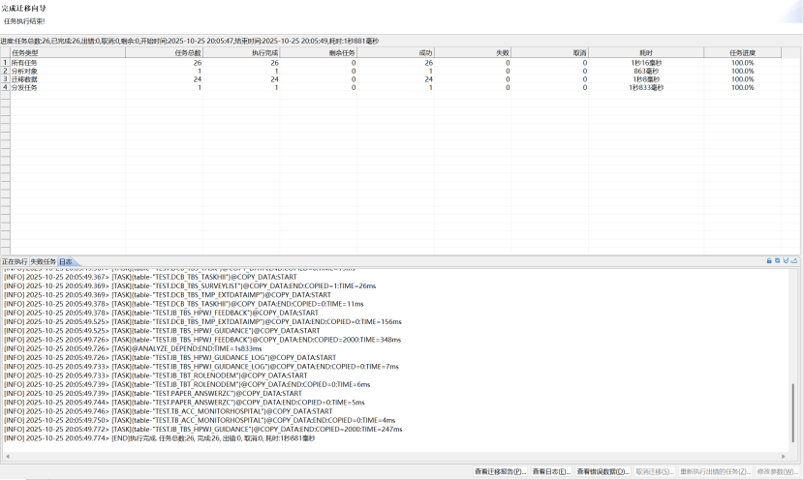The height and width of the screenshot is (480, 804).
Task: Select the 日志 tab
Action: [66, 261]
